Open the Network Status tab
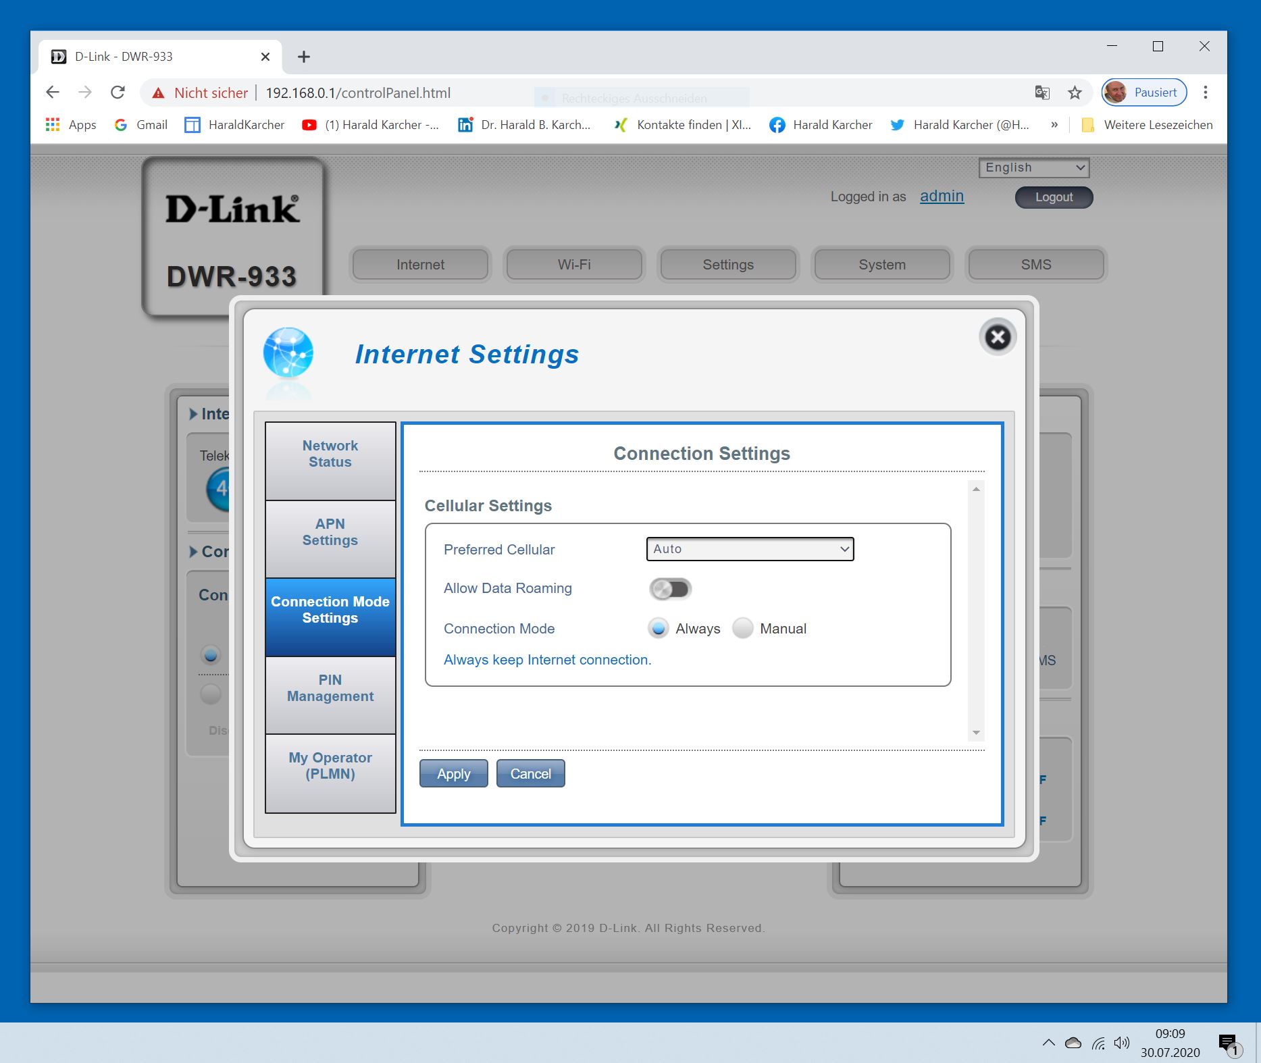 (x=330, y=461)
